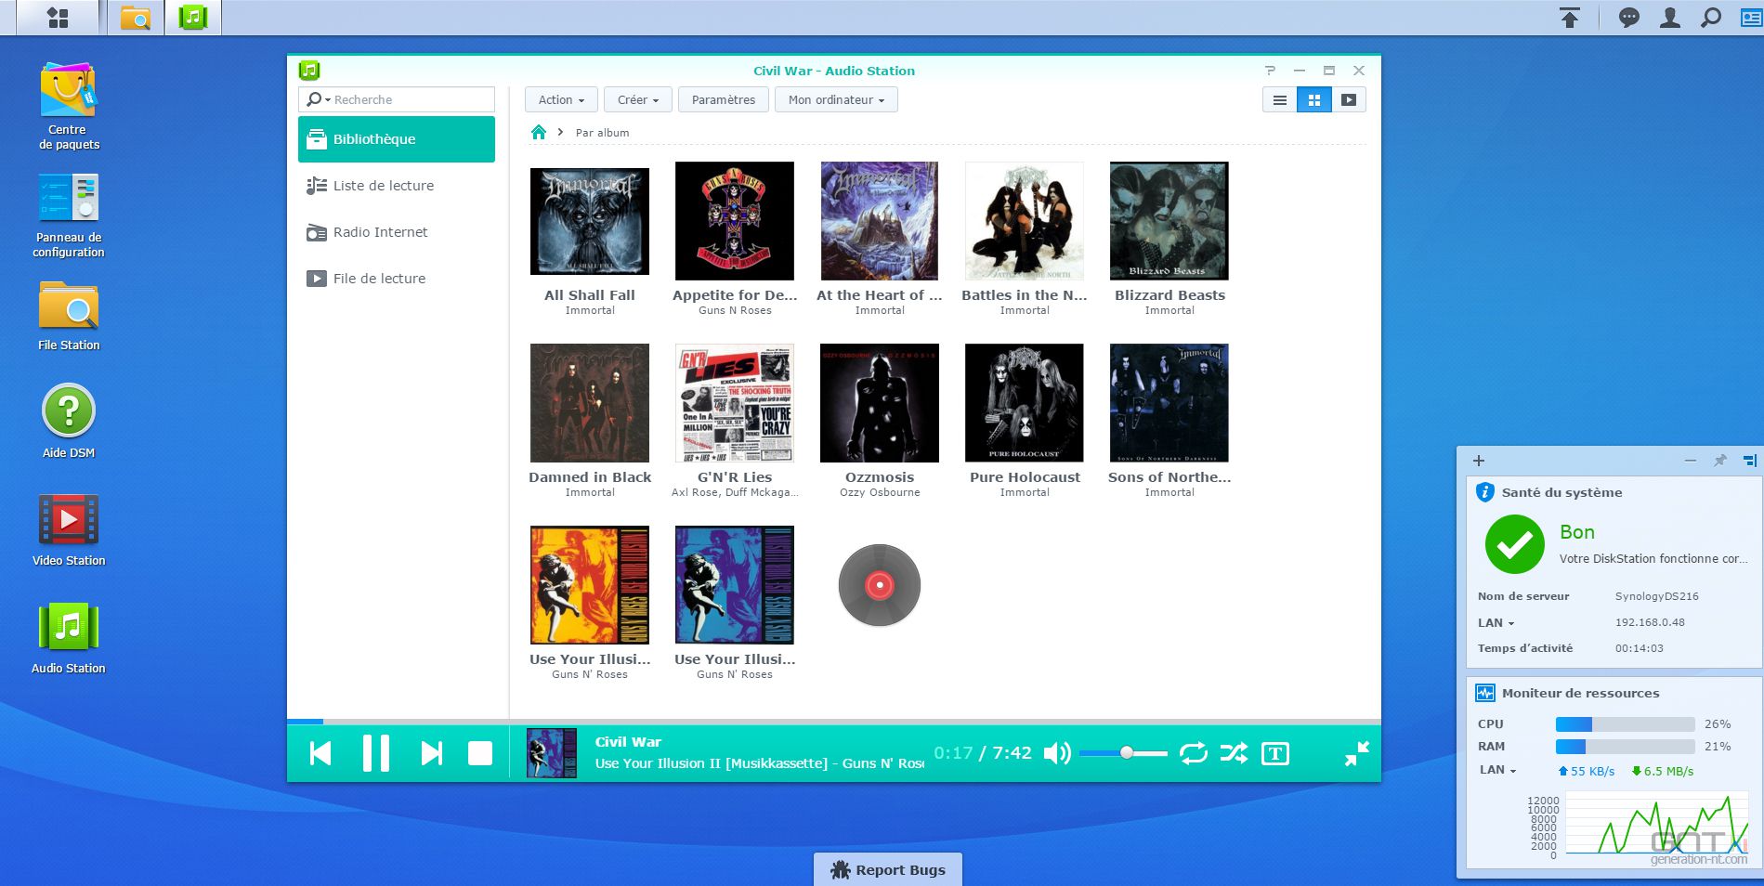Adjust the volume slider
The width and height of the screenshot is (1764, 886).
tap(1123, 753)
